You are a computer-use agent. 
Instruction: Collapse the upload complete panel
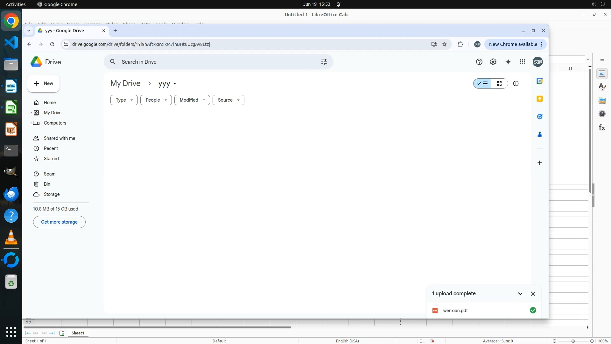click(x=520, y=294)
